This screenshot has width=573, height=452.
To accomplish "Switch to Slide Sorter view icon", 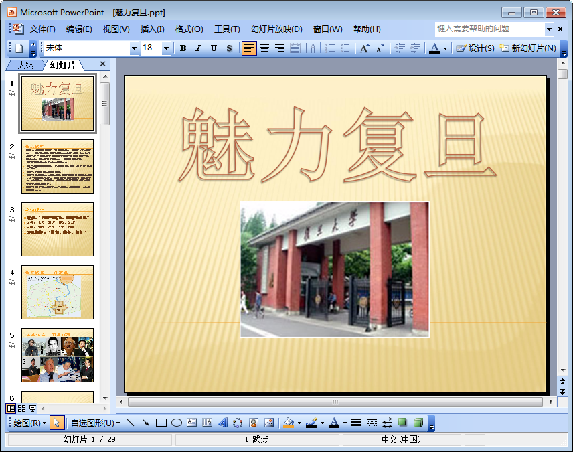I will 22,408.
